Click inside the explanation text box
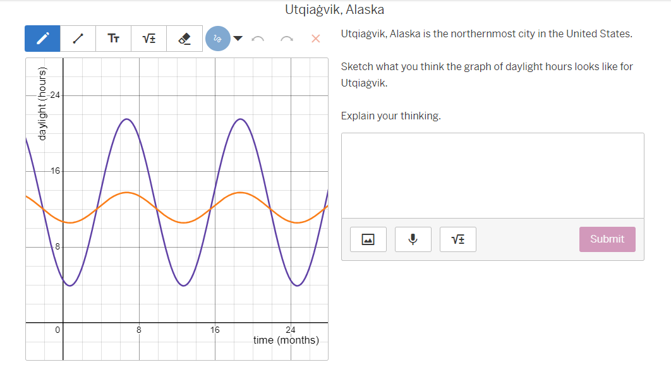This screenshot has height=367, width=671. point(492,174)
